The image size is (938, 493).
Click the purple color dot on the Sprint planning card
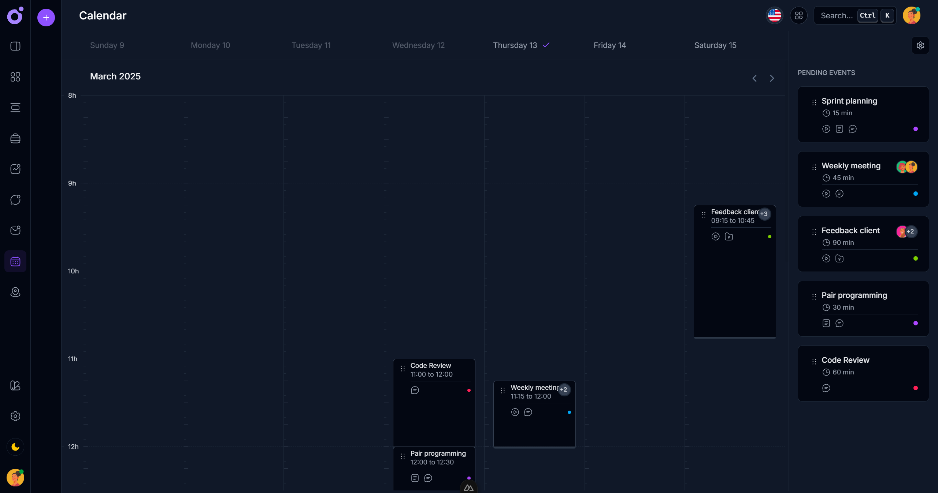[x=915, y=128]
